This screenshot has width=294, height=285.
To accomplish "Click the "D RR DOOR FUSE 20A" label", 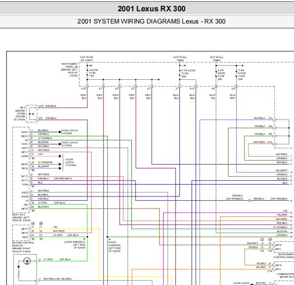I will [x=221, y=75].
